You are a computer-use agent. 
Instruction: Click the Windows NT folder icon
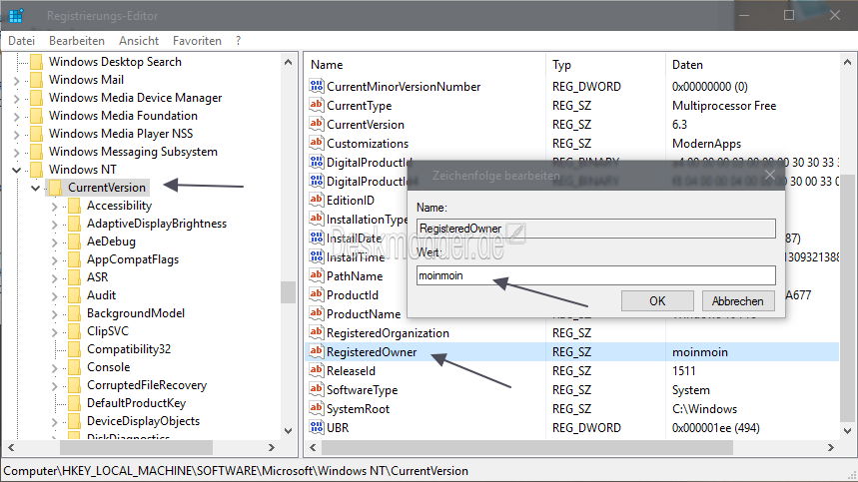click(x=36, y=170)
